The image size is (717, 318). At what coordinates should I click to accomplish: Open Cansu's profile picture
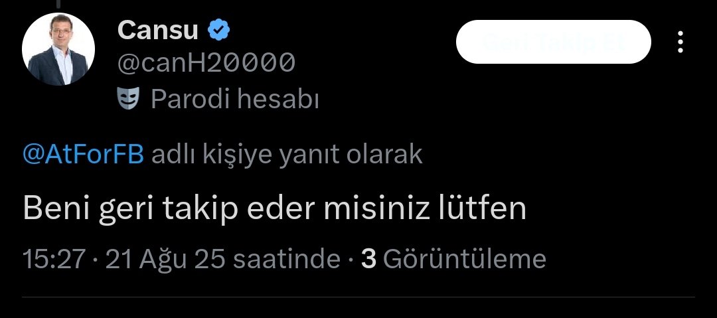(x=58, y=49)
